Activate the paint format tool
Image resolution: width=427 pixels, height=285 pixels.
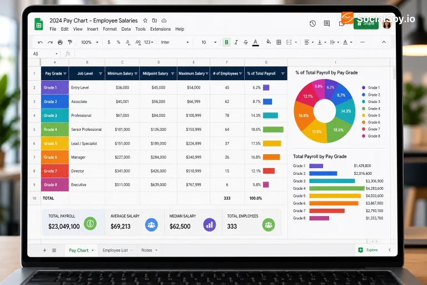[70, 42]
